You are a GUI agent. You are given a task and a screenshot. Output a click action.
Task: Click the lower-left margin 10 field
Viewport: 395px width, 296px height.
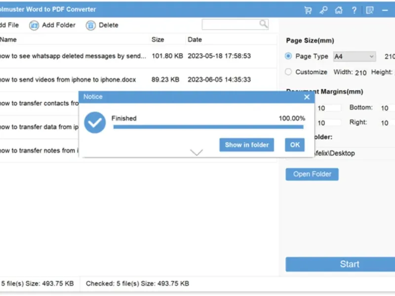(328, 123)
